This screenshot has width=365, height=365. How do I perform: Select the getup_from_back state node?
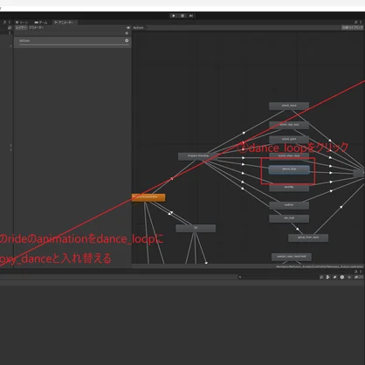coord(308,238)
